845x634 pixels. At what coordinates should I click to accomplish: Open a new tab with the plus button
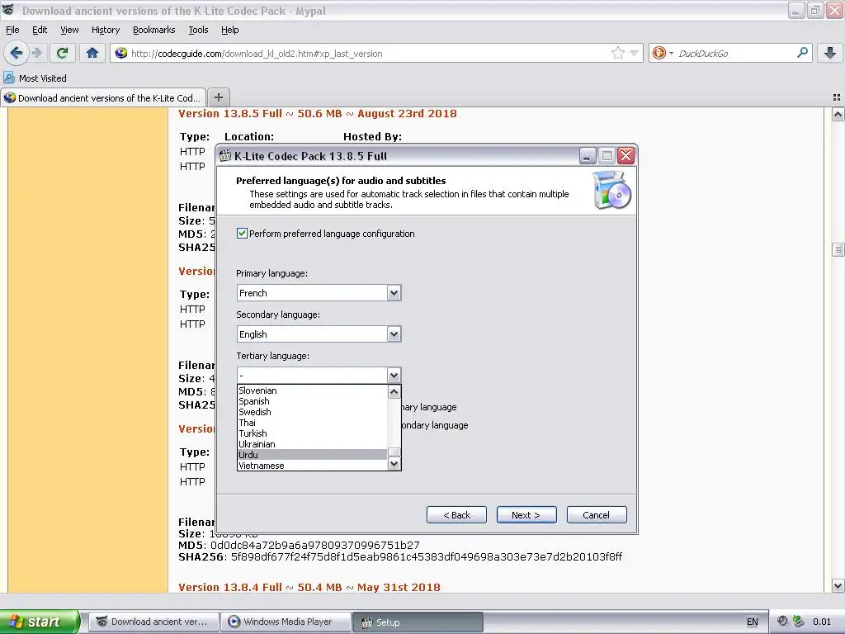[218, 97]
